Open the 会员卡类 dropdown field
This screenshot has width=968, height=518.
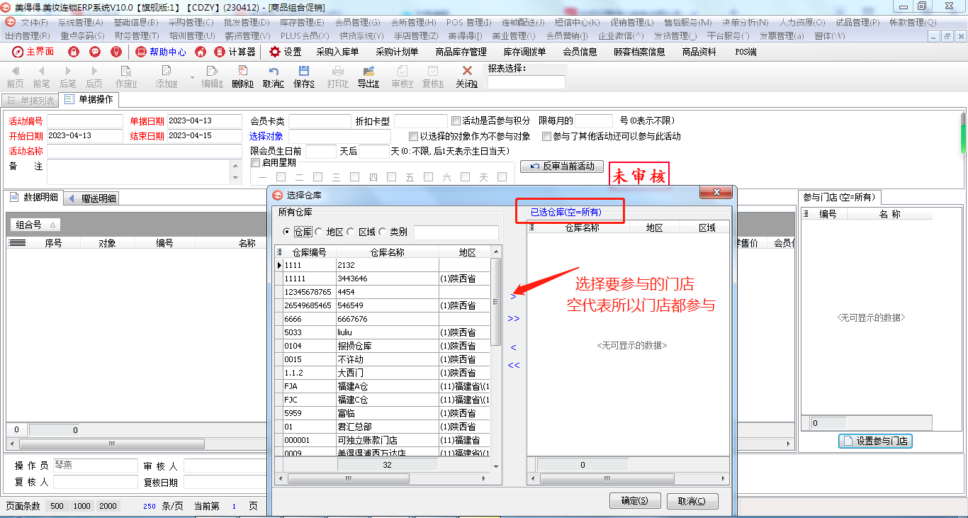(320, 121)
